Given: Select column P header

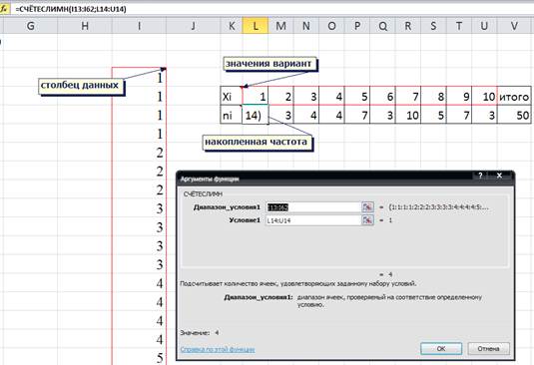Looking at the screenshot, I should pyautogui.click(x=357, y=26).
